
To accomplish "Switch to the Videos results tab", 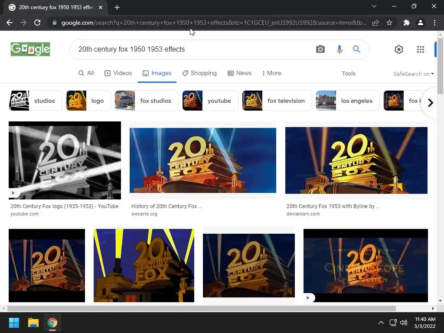I will (x=118, y=73).
